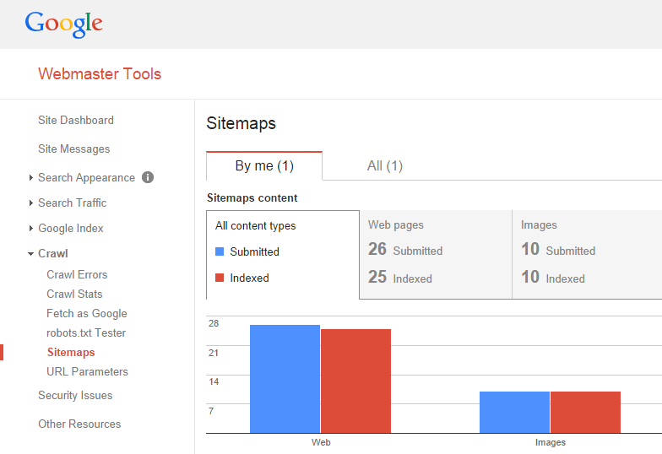
Task: Open Site Dashboard in sidebar
Action: click(x=76, y=121)
